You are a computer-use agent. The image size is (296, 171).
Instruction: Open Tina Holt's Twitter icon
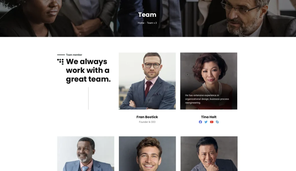click(x=206, y=122)
